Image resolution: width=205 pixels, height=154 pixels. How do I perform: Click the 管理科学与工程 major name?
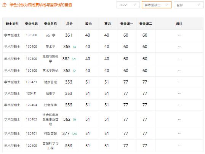tap(50, 146)
